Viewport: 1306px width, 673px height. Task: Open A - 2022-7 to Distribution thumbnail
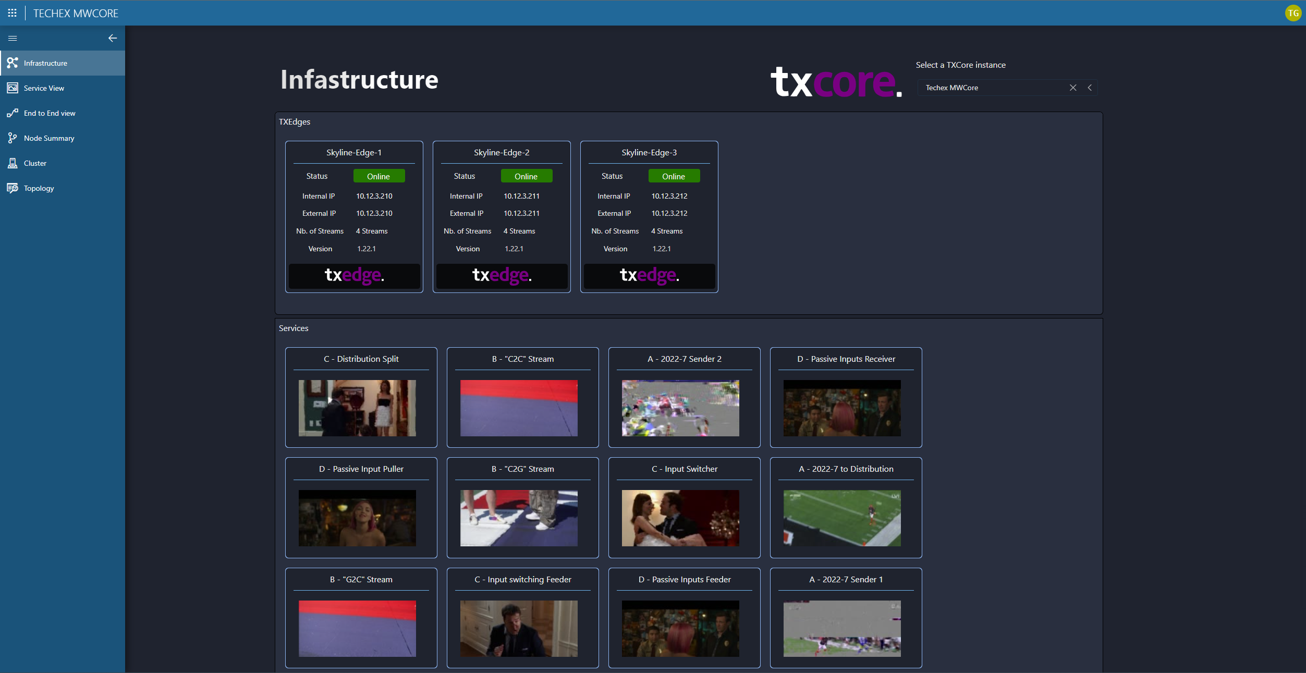click(x=842, y=518)
